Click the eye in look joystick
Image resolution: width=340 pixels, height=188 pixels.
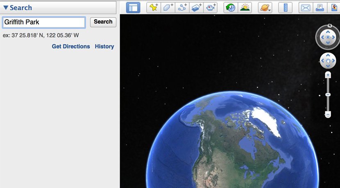[x=328, y=37]
